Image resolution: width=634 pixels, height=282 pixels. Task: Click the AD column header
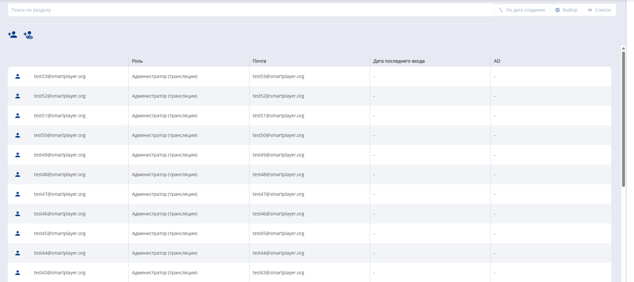(x=497, y=61)
